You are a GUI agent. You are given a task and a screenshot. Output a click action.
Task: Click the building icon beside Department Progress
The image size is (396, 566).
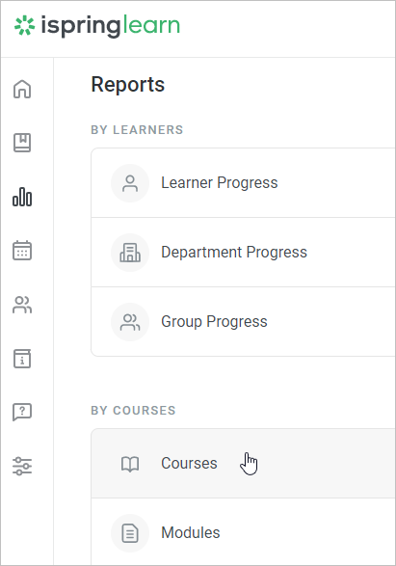130,253
